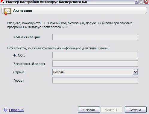Minimize the setup wizard window
This screenshot has width=149, height=114.
tap(137, 2)
